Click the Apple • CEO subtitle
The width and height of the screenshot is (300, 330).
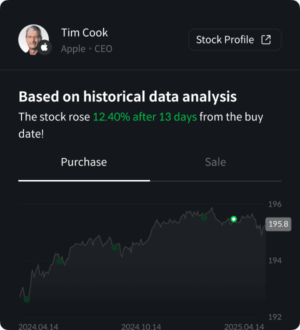pyautogui.click(x=86, y=49)
